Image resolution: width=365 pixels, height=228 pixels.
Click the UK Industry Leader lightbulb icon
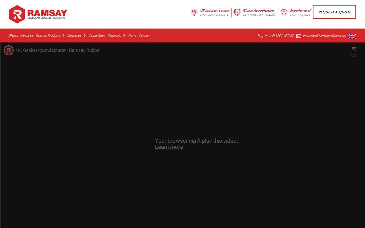click(x=194, y=12)
